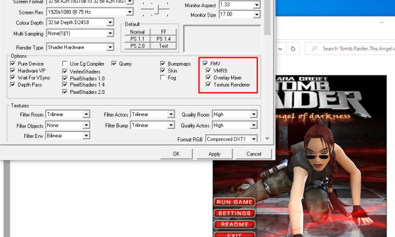
Task: Open the Monitor Size dropdown
Action: point(257,14)
